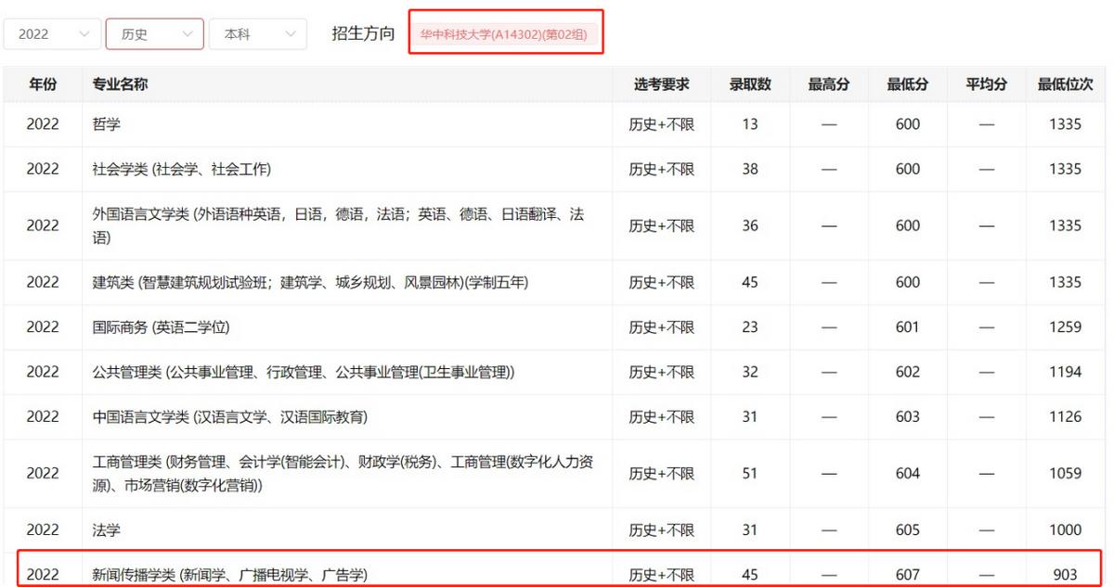The image size is (1114, 587).
Task: Click the 年份 column header
Action: (x=42, y=83)
